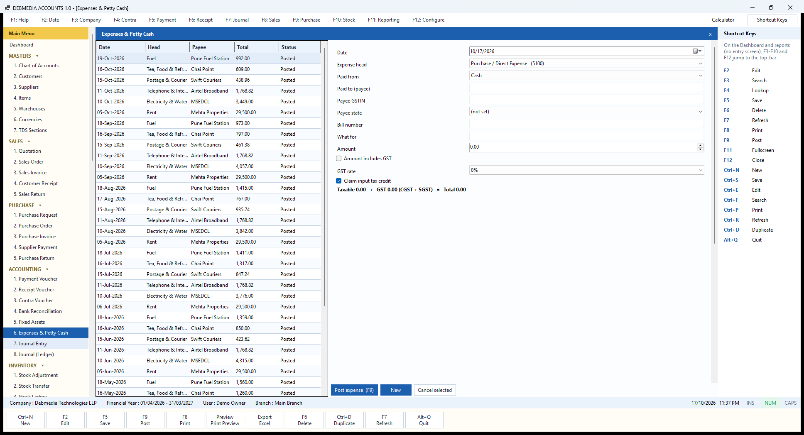Click the Payee GSTIN field
This screenshot has width=804, height=435.
click(x=586, y=100)
